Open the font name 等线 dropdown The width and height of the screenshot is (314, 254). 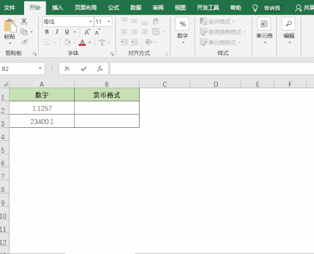[90, 22]
